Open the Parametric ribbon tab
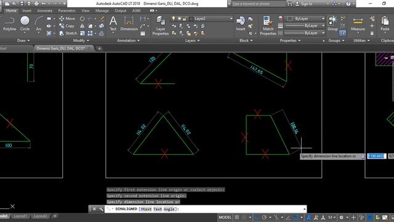The height and width of the screenshot is (222, 394). coord(66,10)
